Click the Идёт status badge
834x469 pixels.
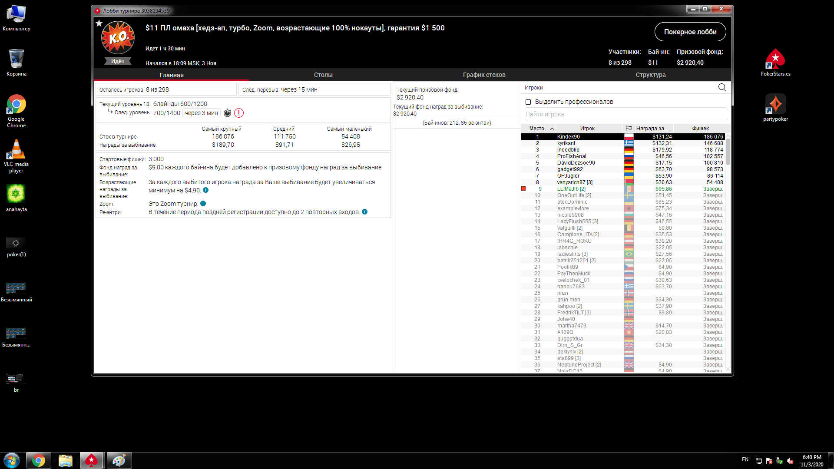click(118, 61)
